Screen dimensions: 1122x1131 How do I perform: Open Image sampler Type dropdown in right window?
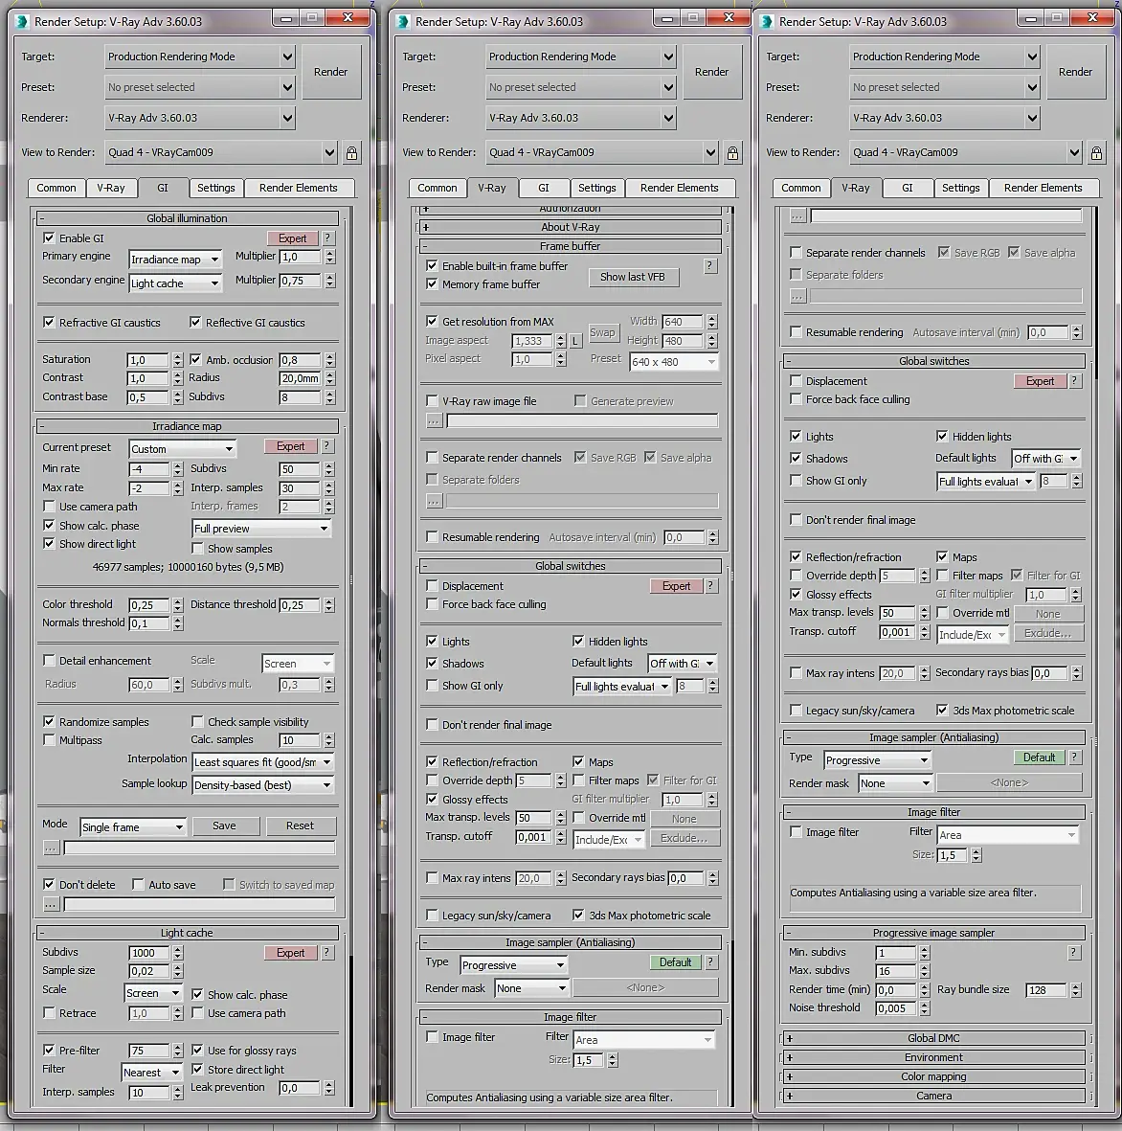(x=878, y=760)
